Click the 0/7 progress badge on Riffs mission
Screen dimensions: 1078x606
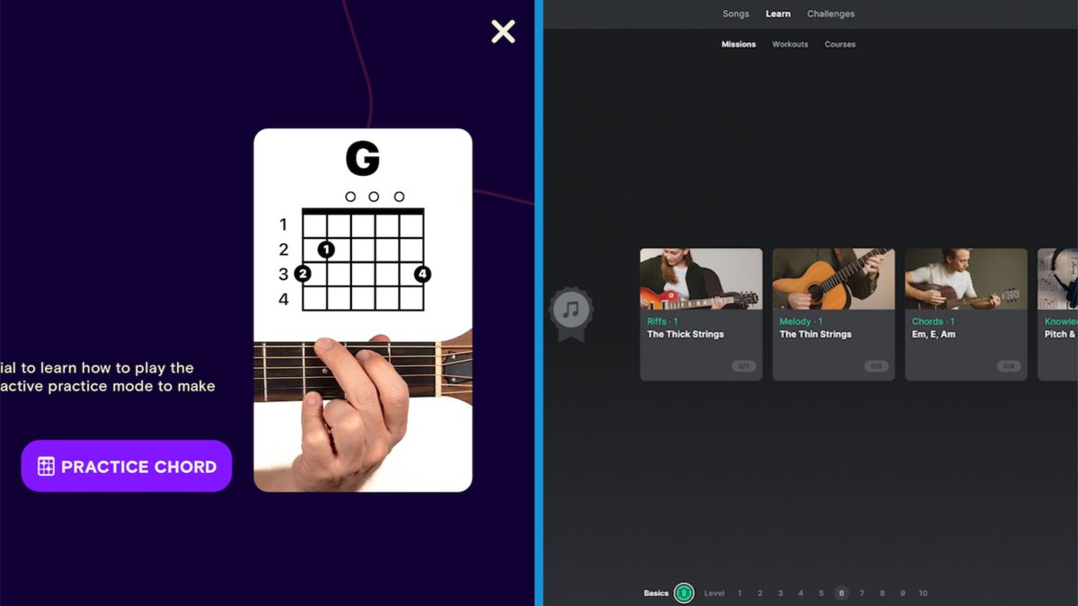pos(742,365)
